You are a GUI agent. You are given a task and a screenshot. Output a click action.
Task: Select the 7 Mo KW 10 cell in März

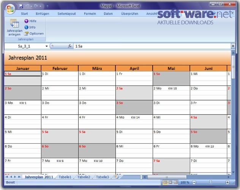(97, 161)
